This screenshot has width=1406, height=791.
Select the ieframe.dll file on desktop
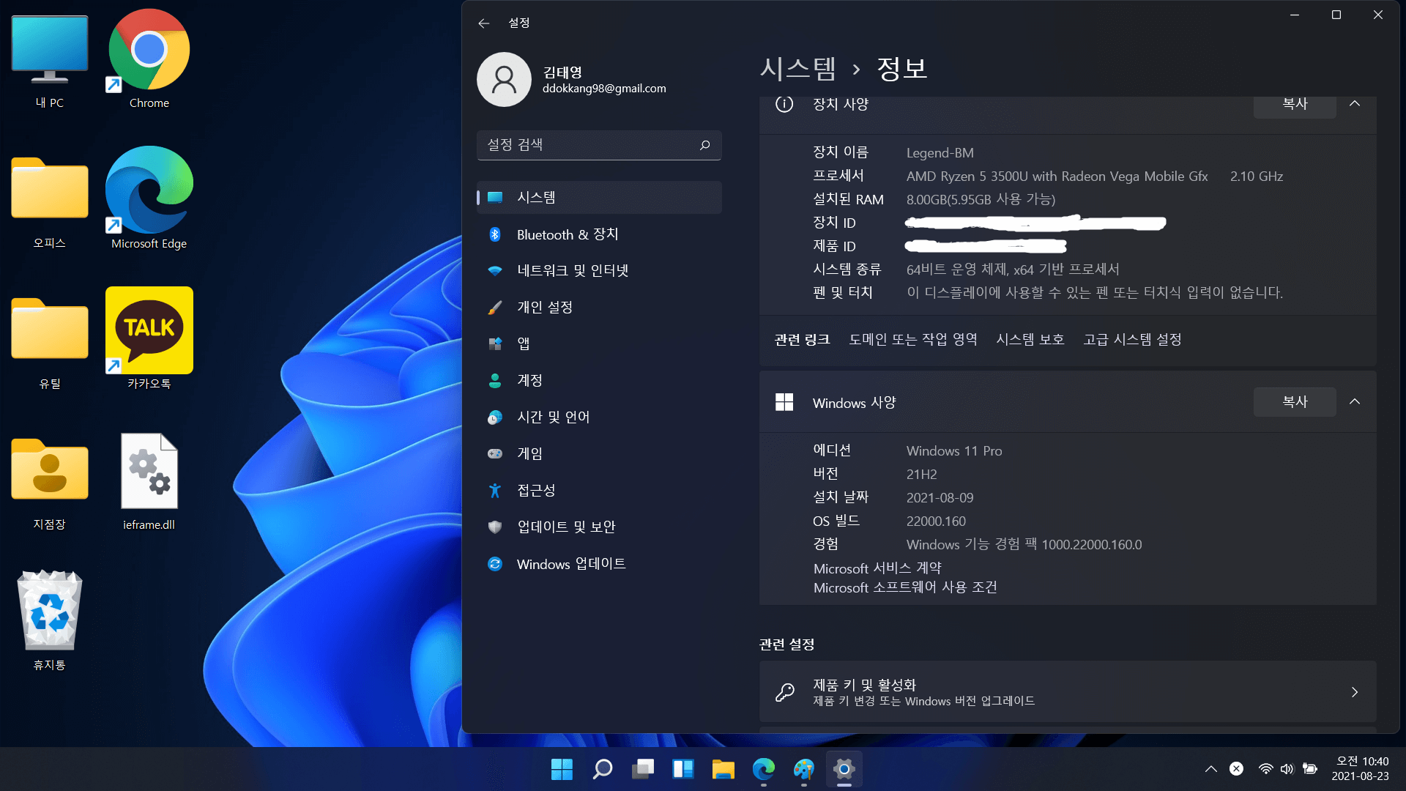pyautogui.click(x=149, y=483)
